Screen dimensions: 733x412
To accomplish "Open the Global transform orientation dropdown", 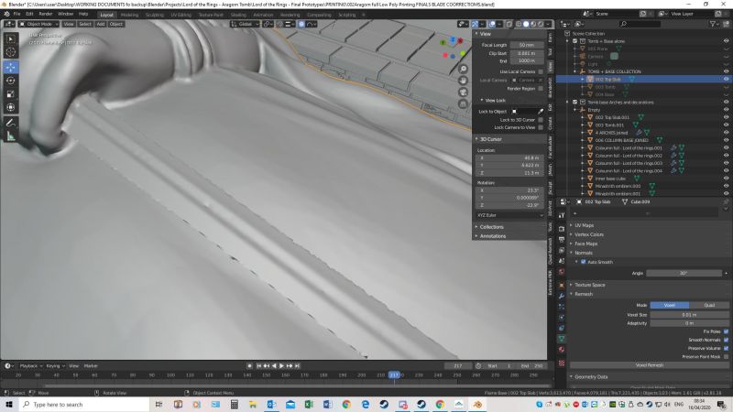I will pos(245,24).
